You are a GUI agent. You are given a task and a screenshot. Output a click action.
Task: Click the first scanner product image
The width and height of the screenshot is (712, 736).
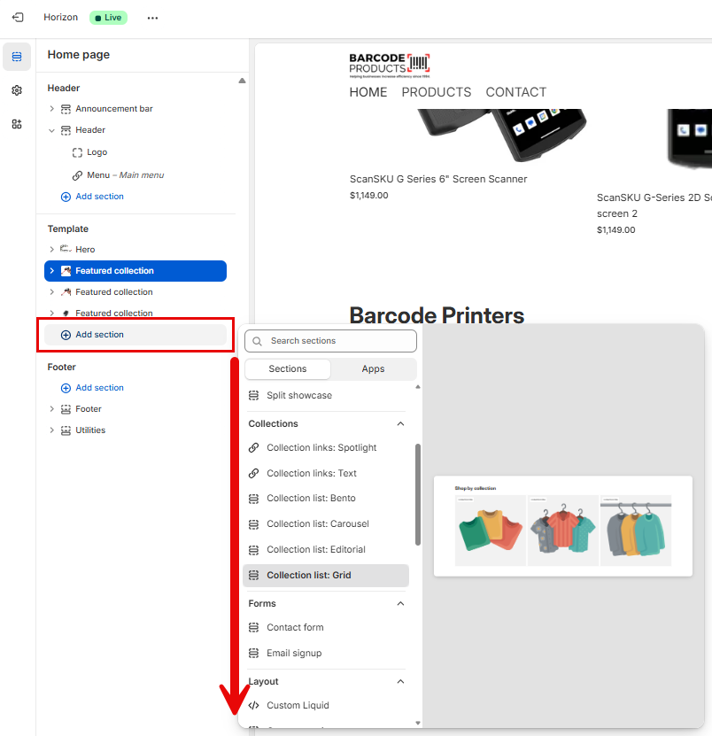501,136
